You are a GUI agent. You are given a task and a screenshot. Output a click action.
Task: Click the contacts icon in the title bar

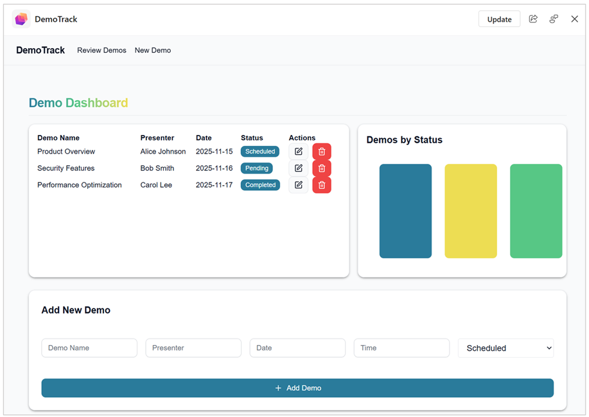[554, 19]
